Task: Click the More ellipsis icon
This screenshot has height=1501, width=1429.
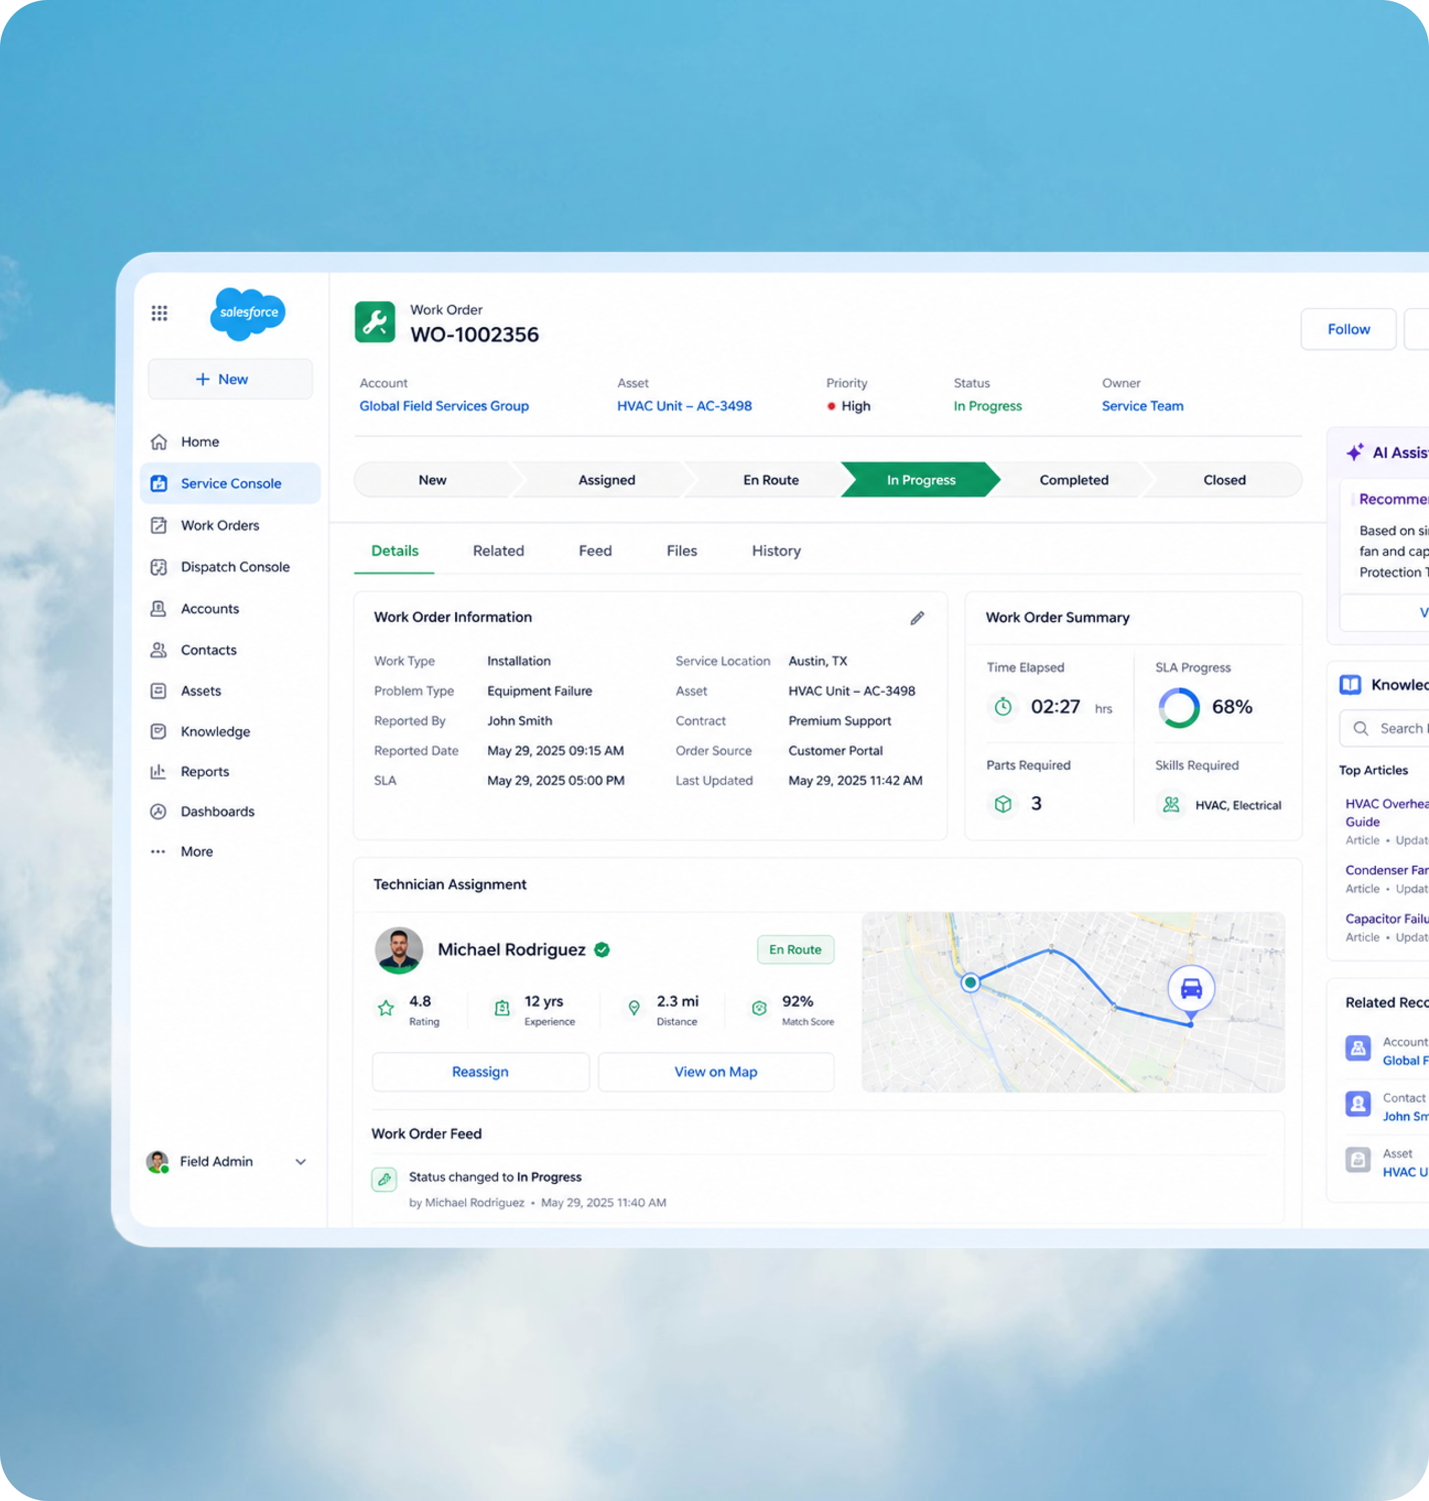Action: [159, 852]
